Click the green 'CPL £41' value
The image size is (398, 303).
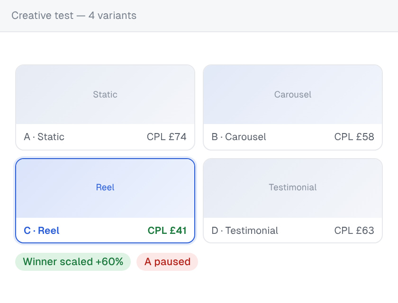pyautogui.click(x=167, y=231)
